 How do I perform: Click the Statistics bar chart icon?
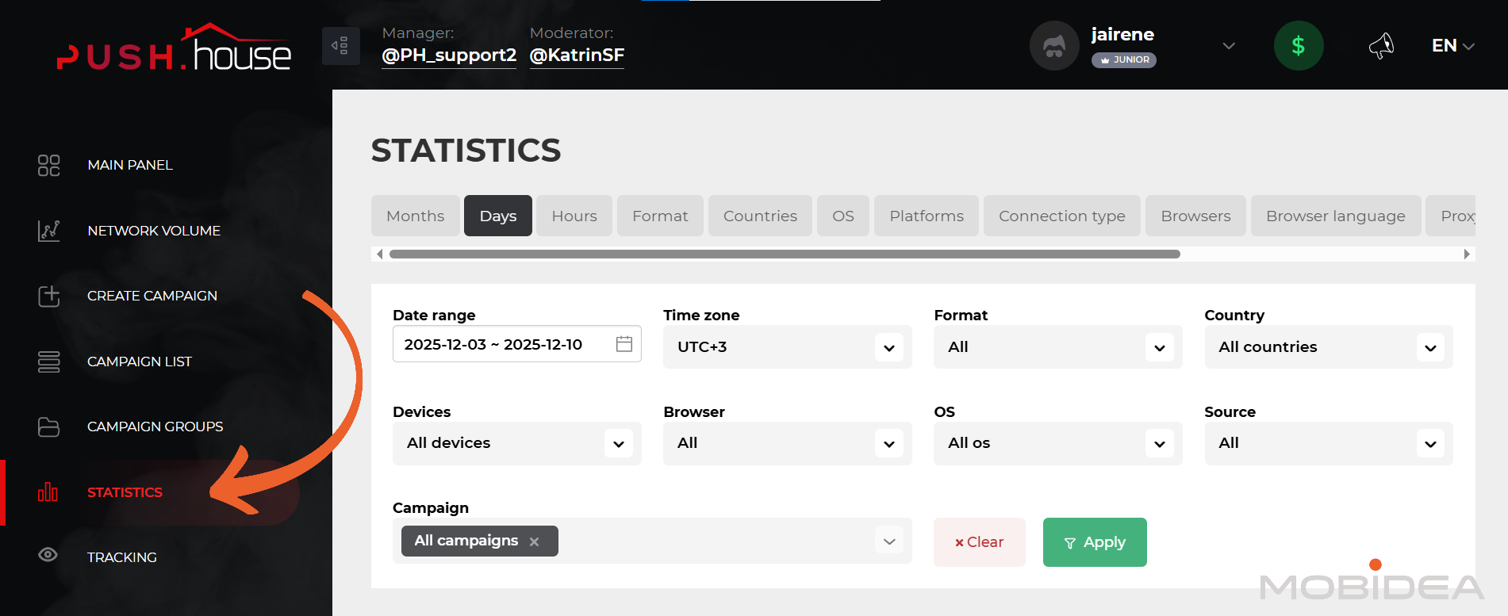(48, 492)
